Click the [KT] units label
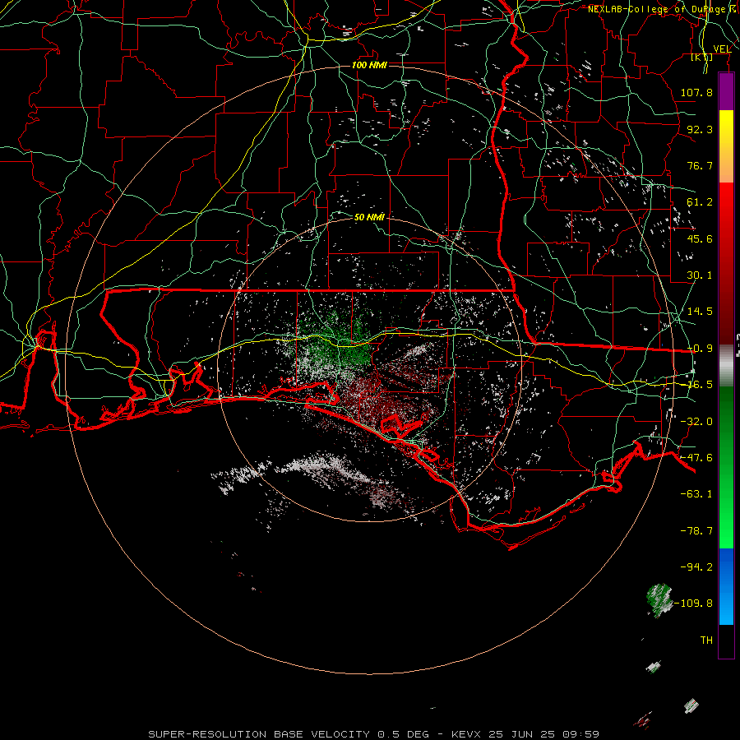This screenshot has height=740, width=740. click(701, 57)
